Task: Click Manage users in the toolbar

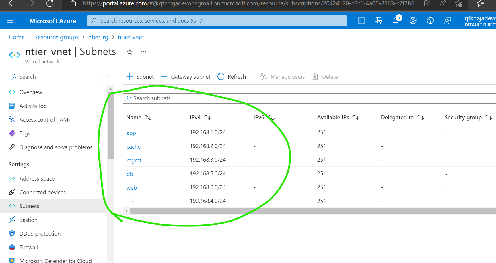Action: 283,77
